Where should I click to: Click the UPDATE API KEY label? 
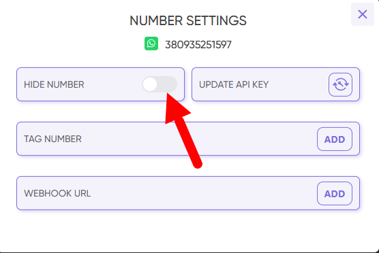tap(234, 84)
